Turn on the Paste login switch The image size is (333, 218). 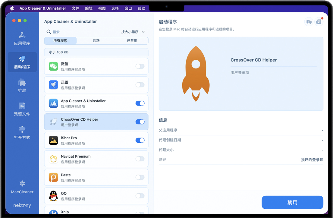click(x=140, y=177)
